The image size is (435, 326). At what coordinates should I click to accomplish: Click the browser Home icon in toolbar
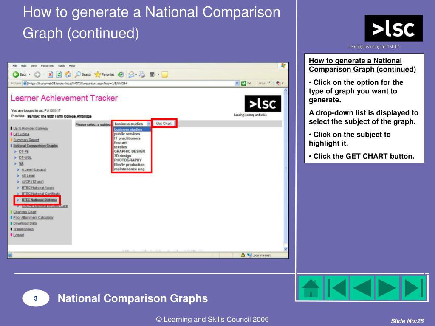[68, 74]
